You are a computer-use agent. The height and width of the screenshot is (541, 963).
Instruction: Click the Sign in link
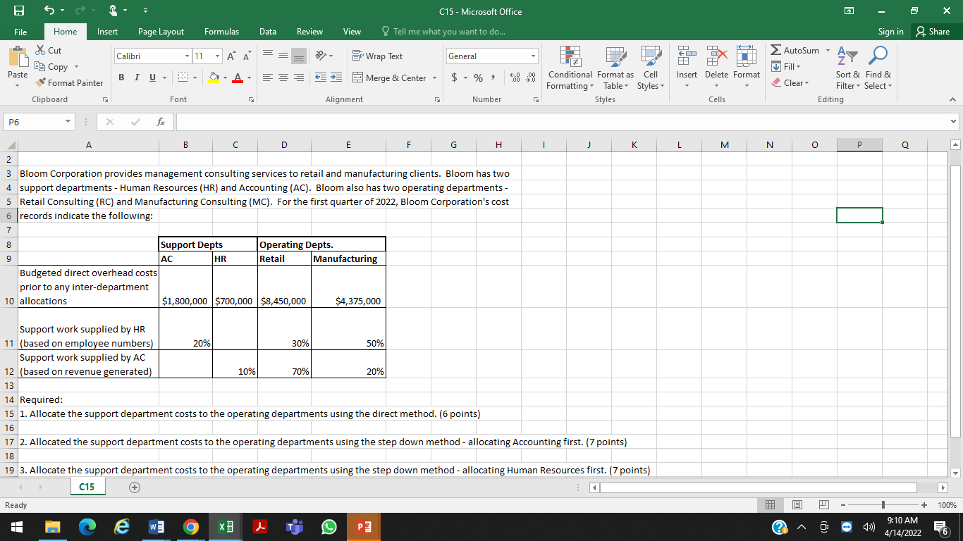(890, 31)
